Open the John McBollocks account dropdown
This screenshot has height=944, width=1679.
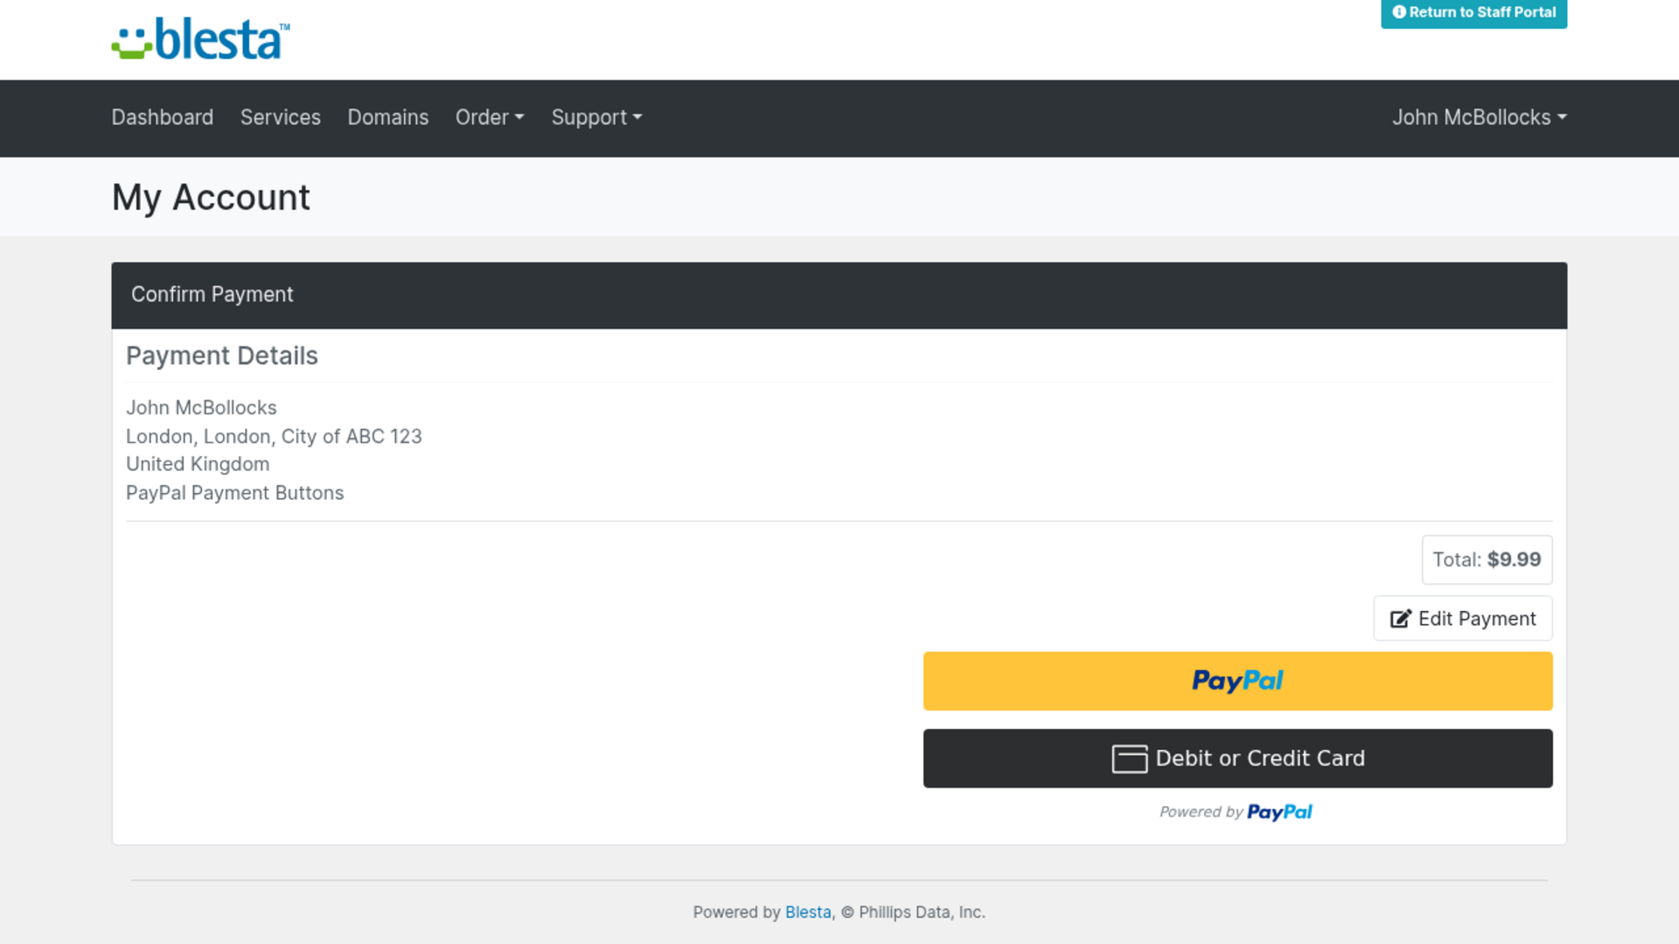tap(1479, 117)
